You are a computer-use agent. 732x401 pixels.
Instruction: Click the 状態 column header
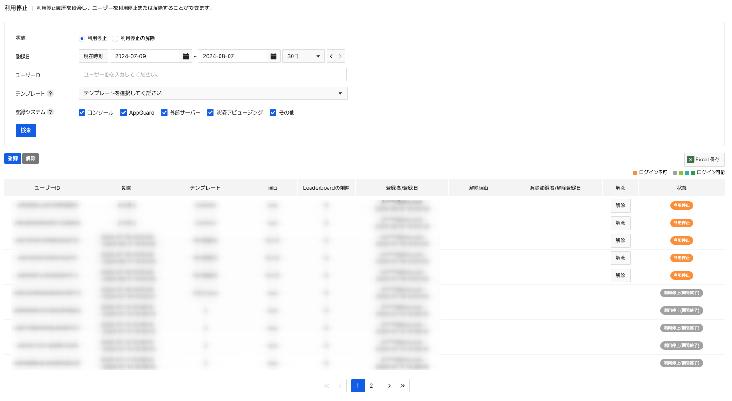(682, 188)
